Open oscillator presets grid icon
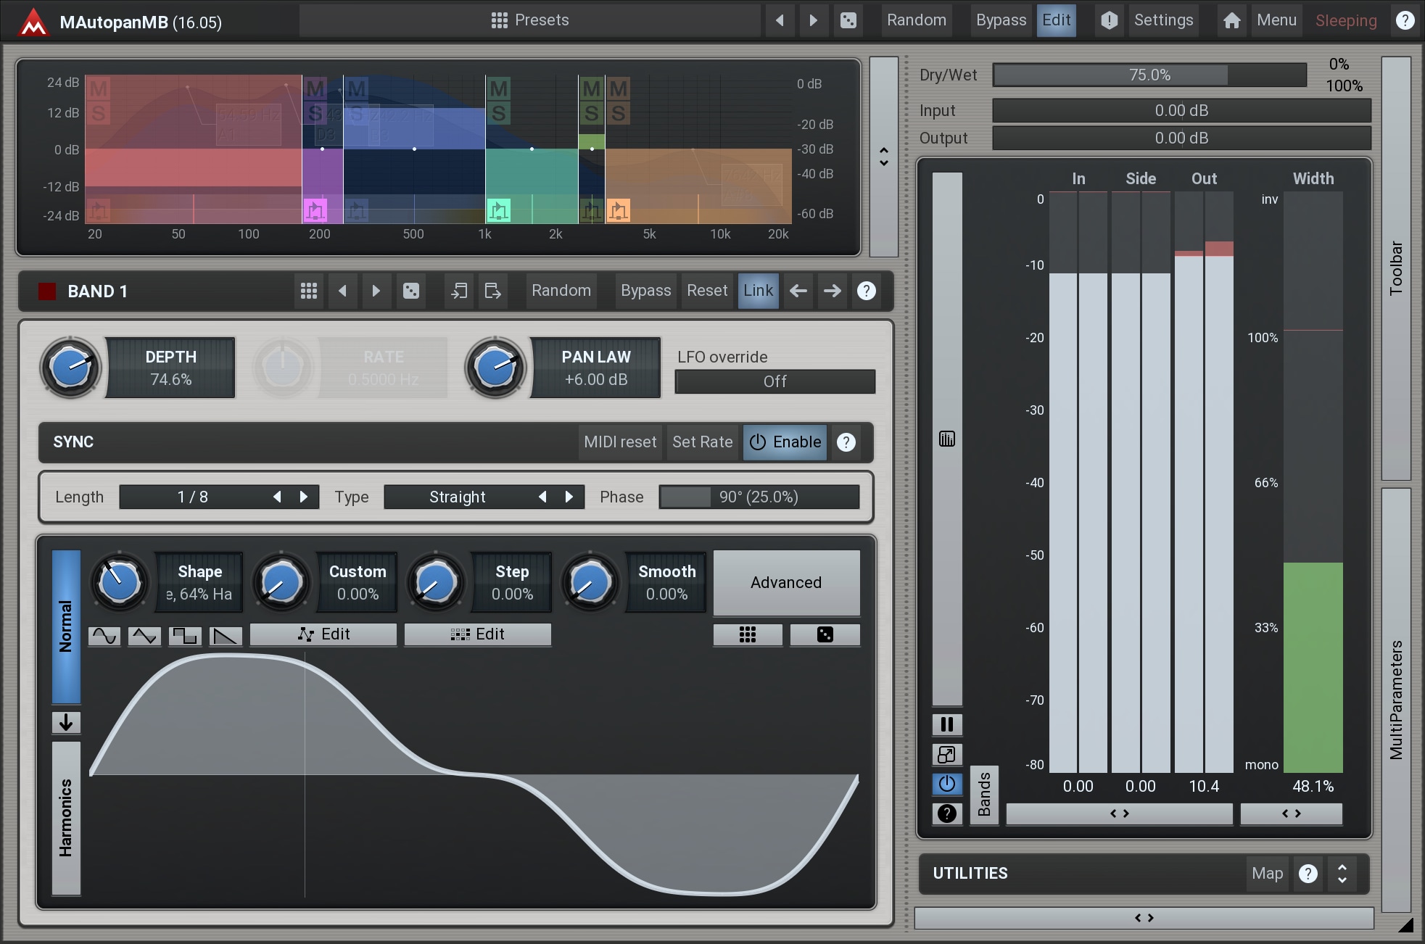Image resolution: width=1425 pixels, height=944 pixels. point(748,634)
